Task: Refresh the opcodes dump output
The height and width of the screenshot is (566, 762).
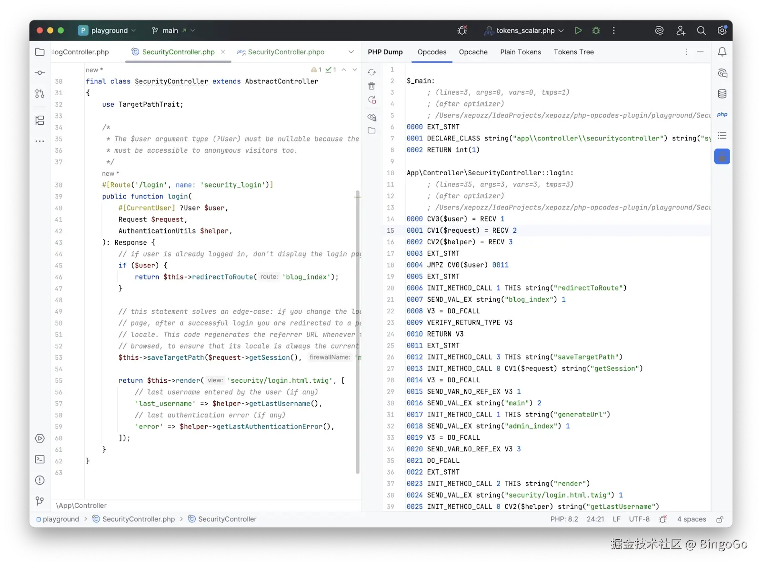Action: [372, 72]
